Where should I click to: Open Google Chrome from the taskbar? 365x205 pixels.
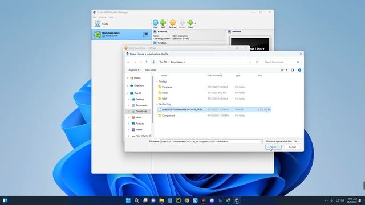point(186,200)
